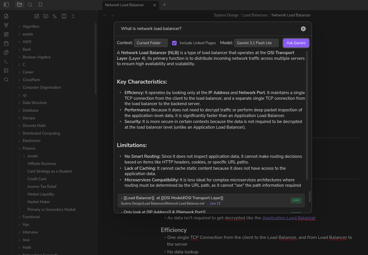Open the Affiliate Business note

[x=42, y=164]
